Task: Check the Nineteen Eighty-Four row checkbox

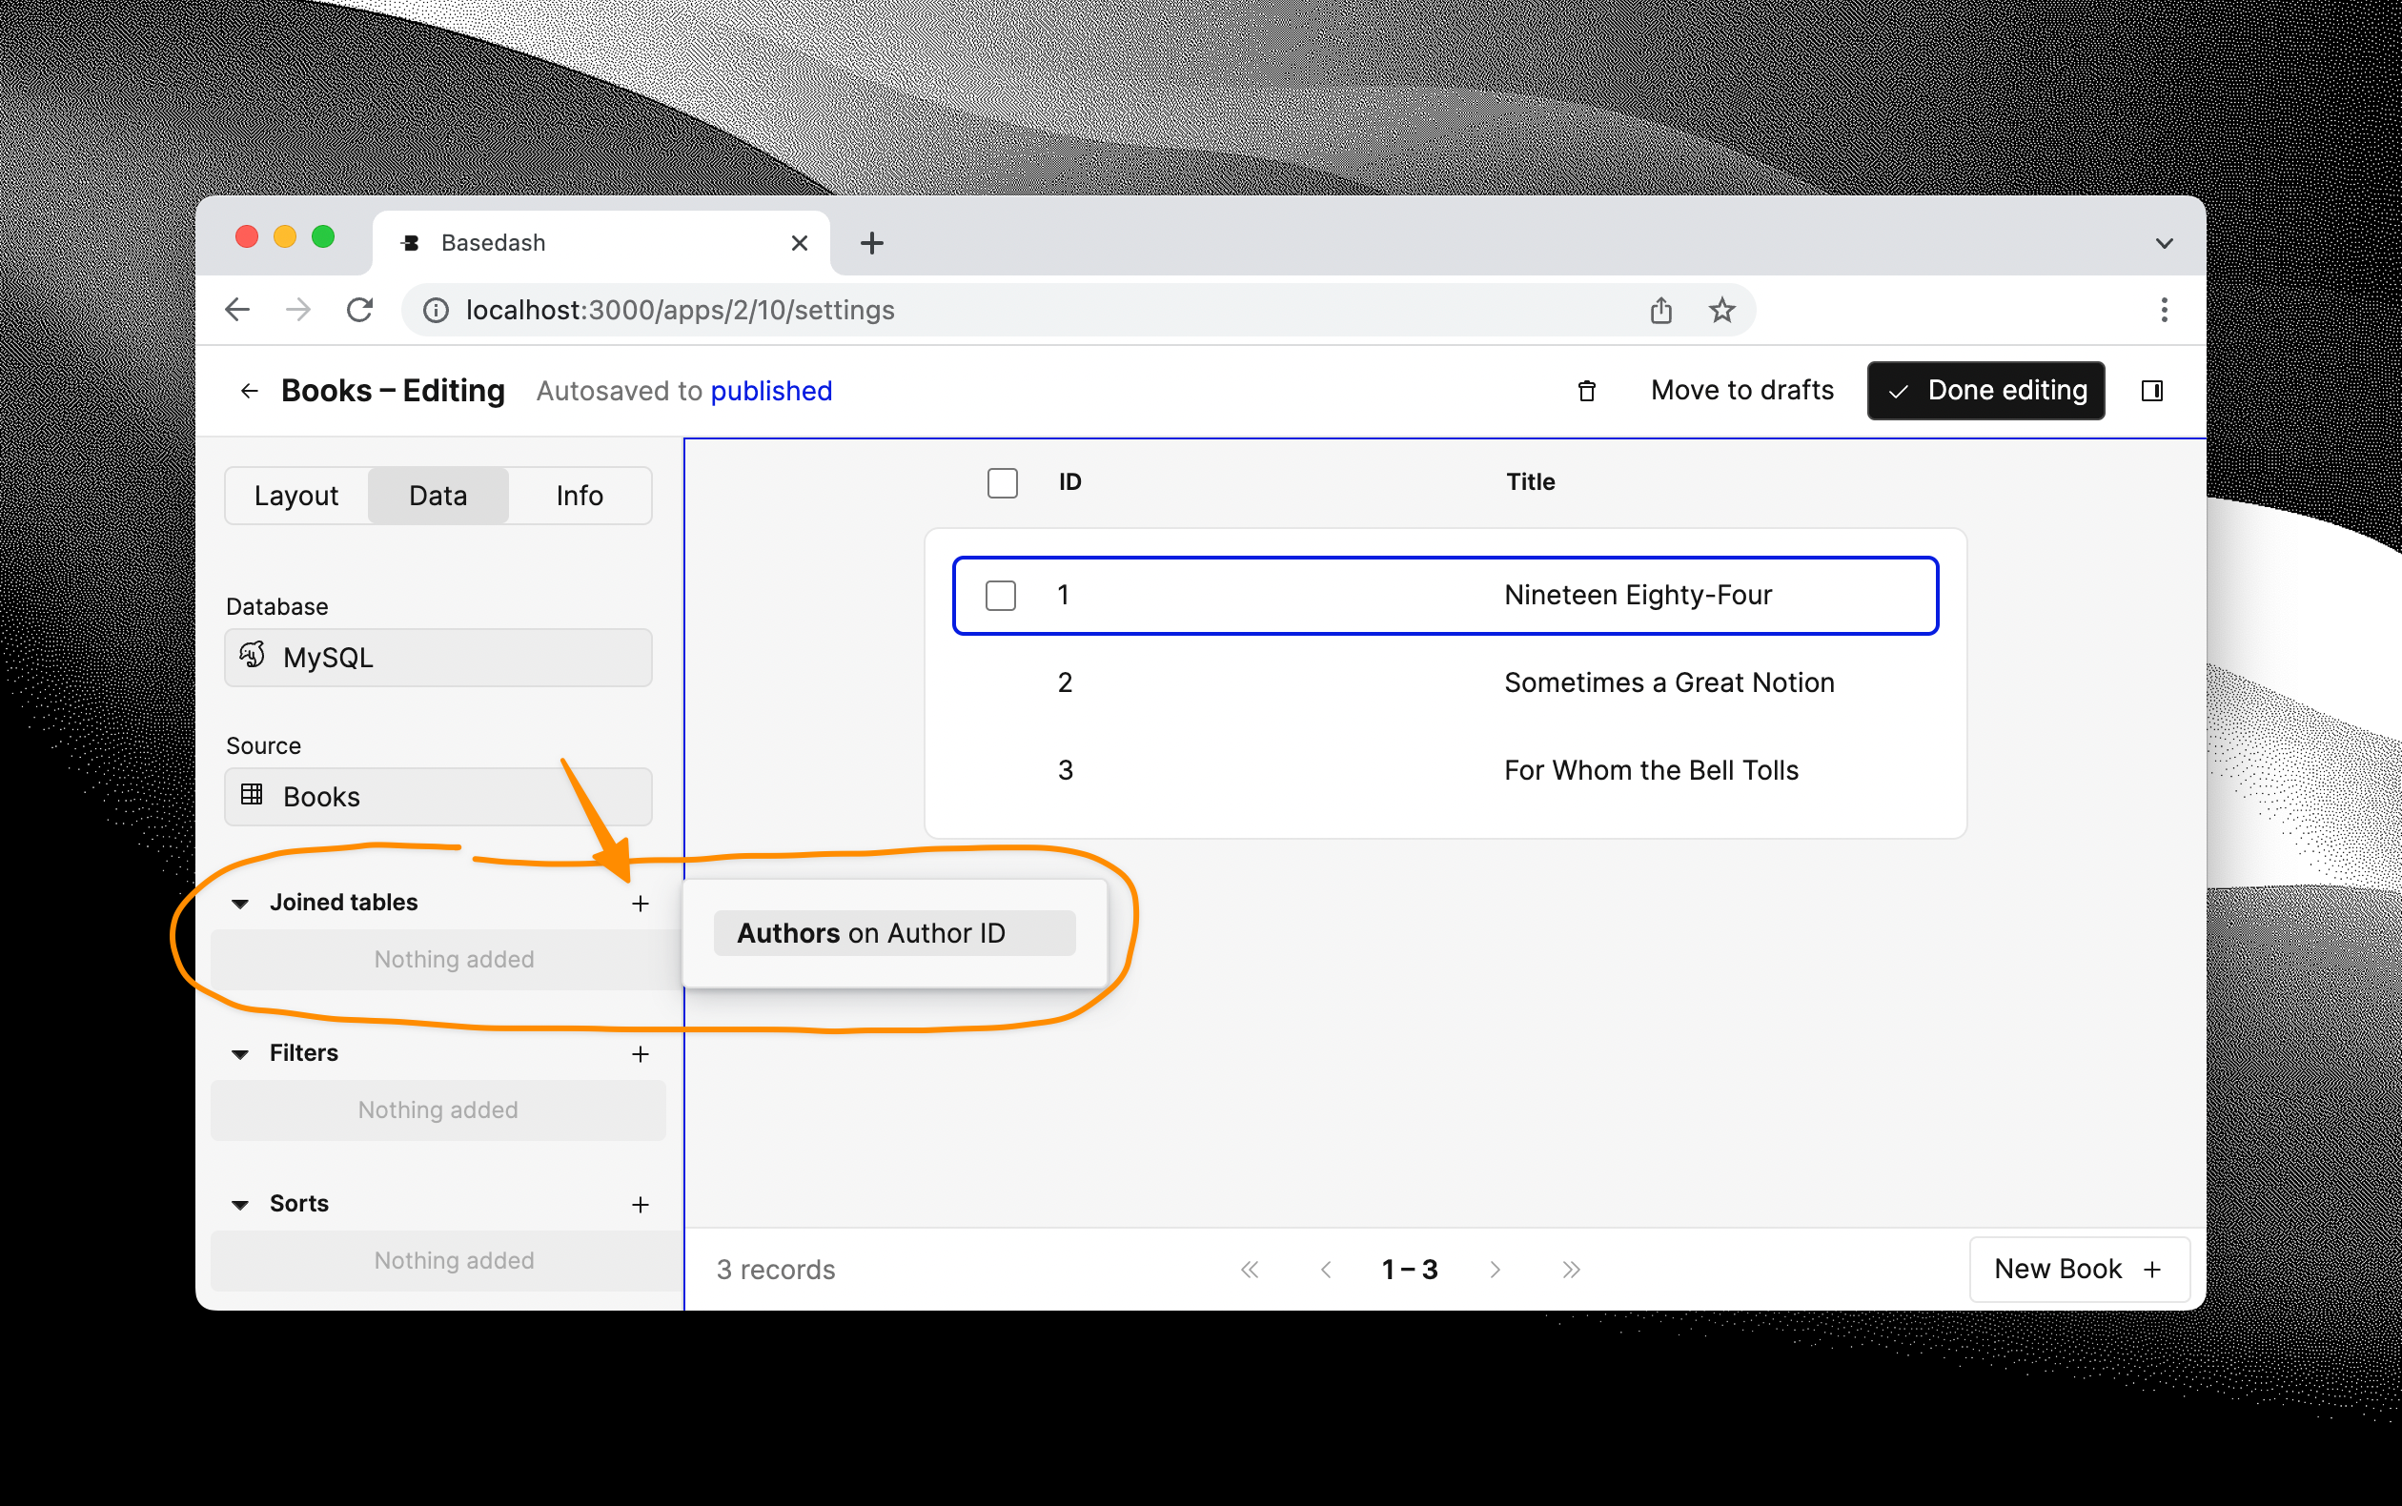Action: (1000, 596)
